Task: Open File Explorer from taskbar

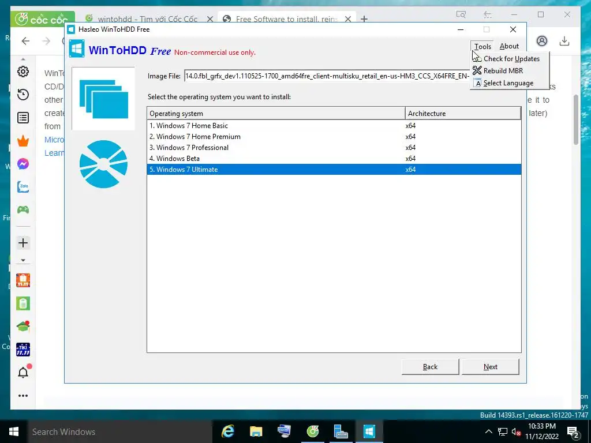Action: click(256, 431)
